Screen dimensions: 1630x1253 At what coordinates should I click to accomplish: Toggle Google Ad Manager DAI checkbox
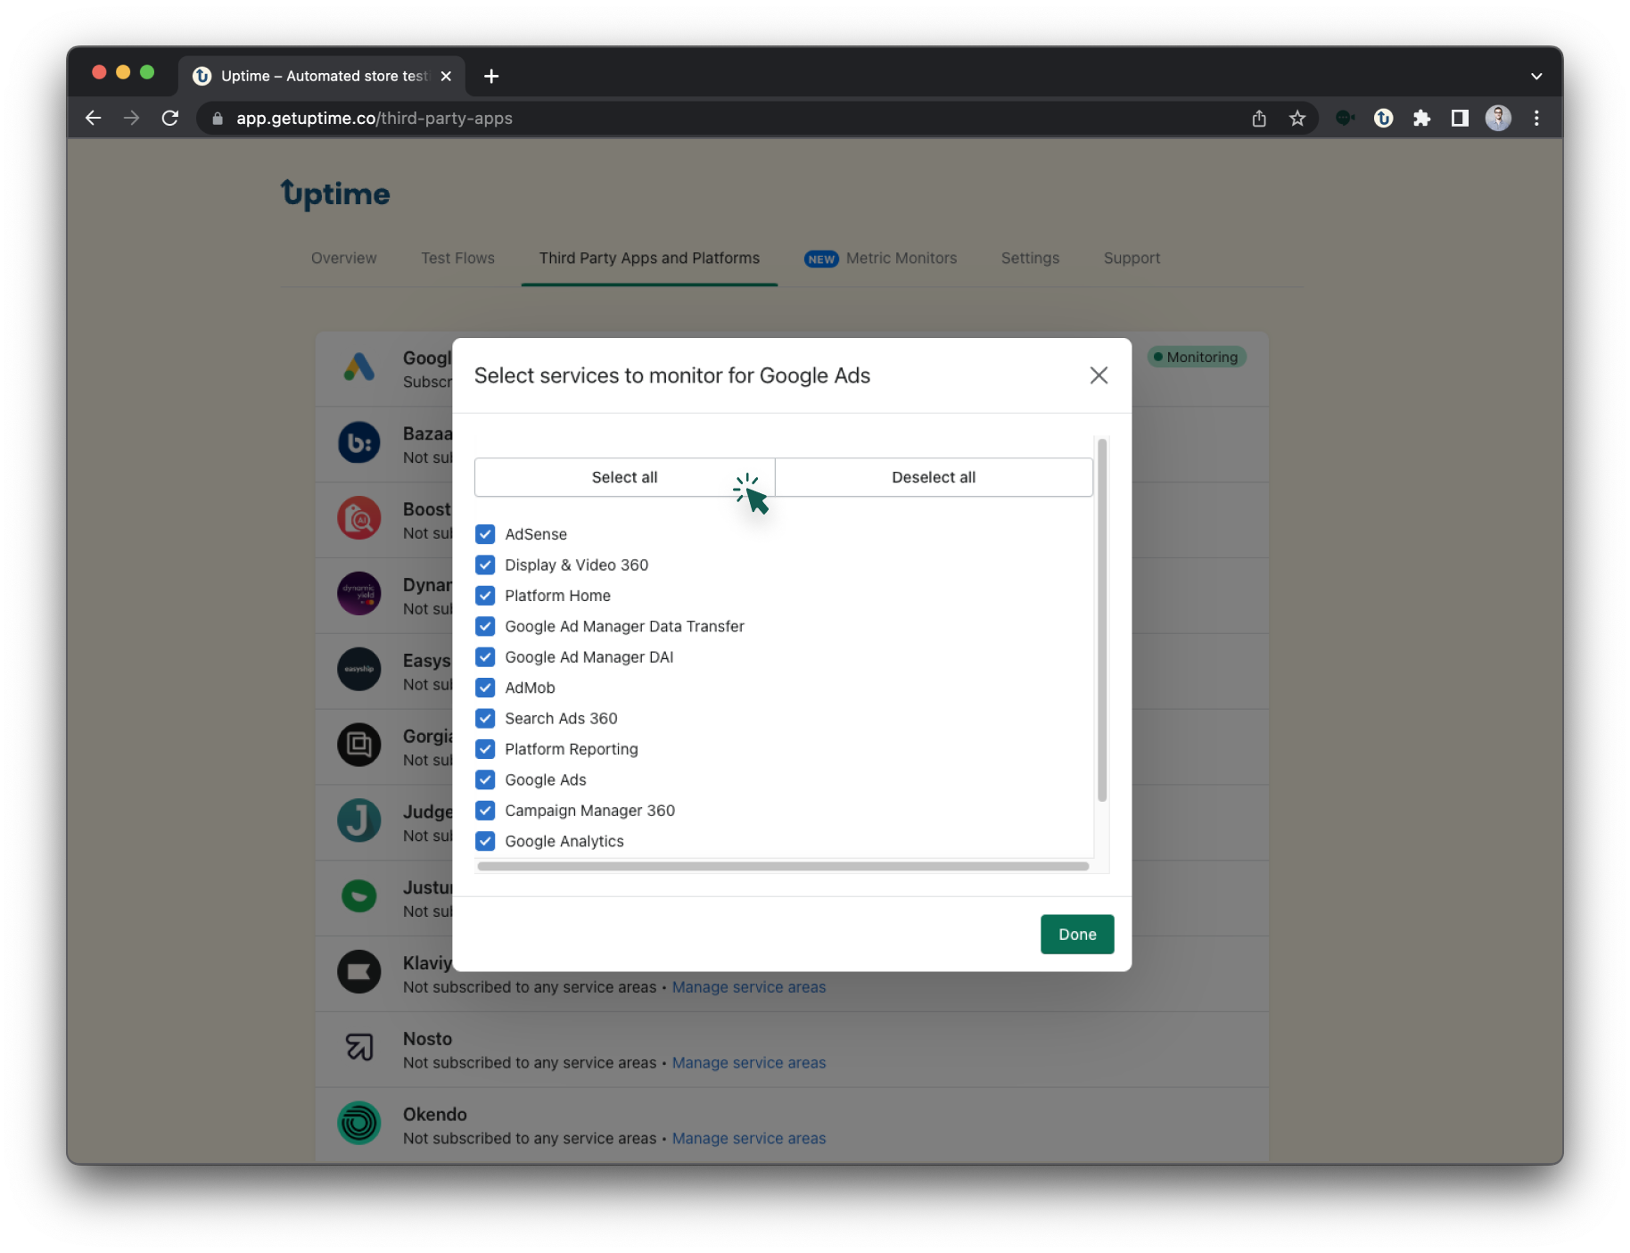point(485,657)
